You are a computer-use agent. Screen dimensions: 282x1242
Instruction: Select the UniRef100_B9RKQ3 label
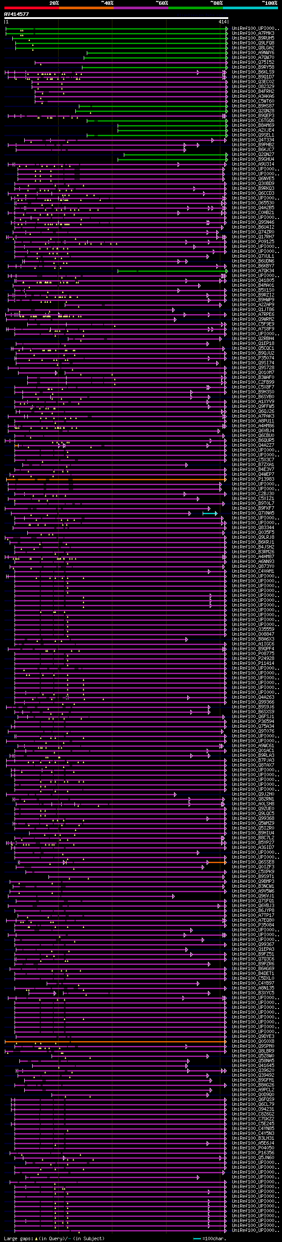pos(253,188)
